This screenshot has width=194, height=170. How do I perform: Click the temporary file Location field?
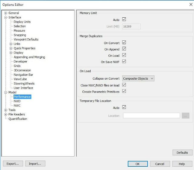coord(152,116)
